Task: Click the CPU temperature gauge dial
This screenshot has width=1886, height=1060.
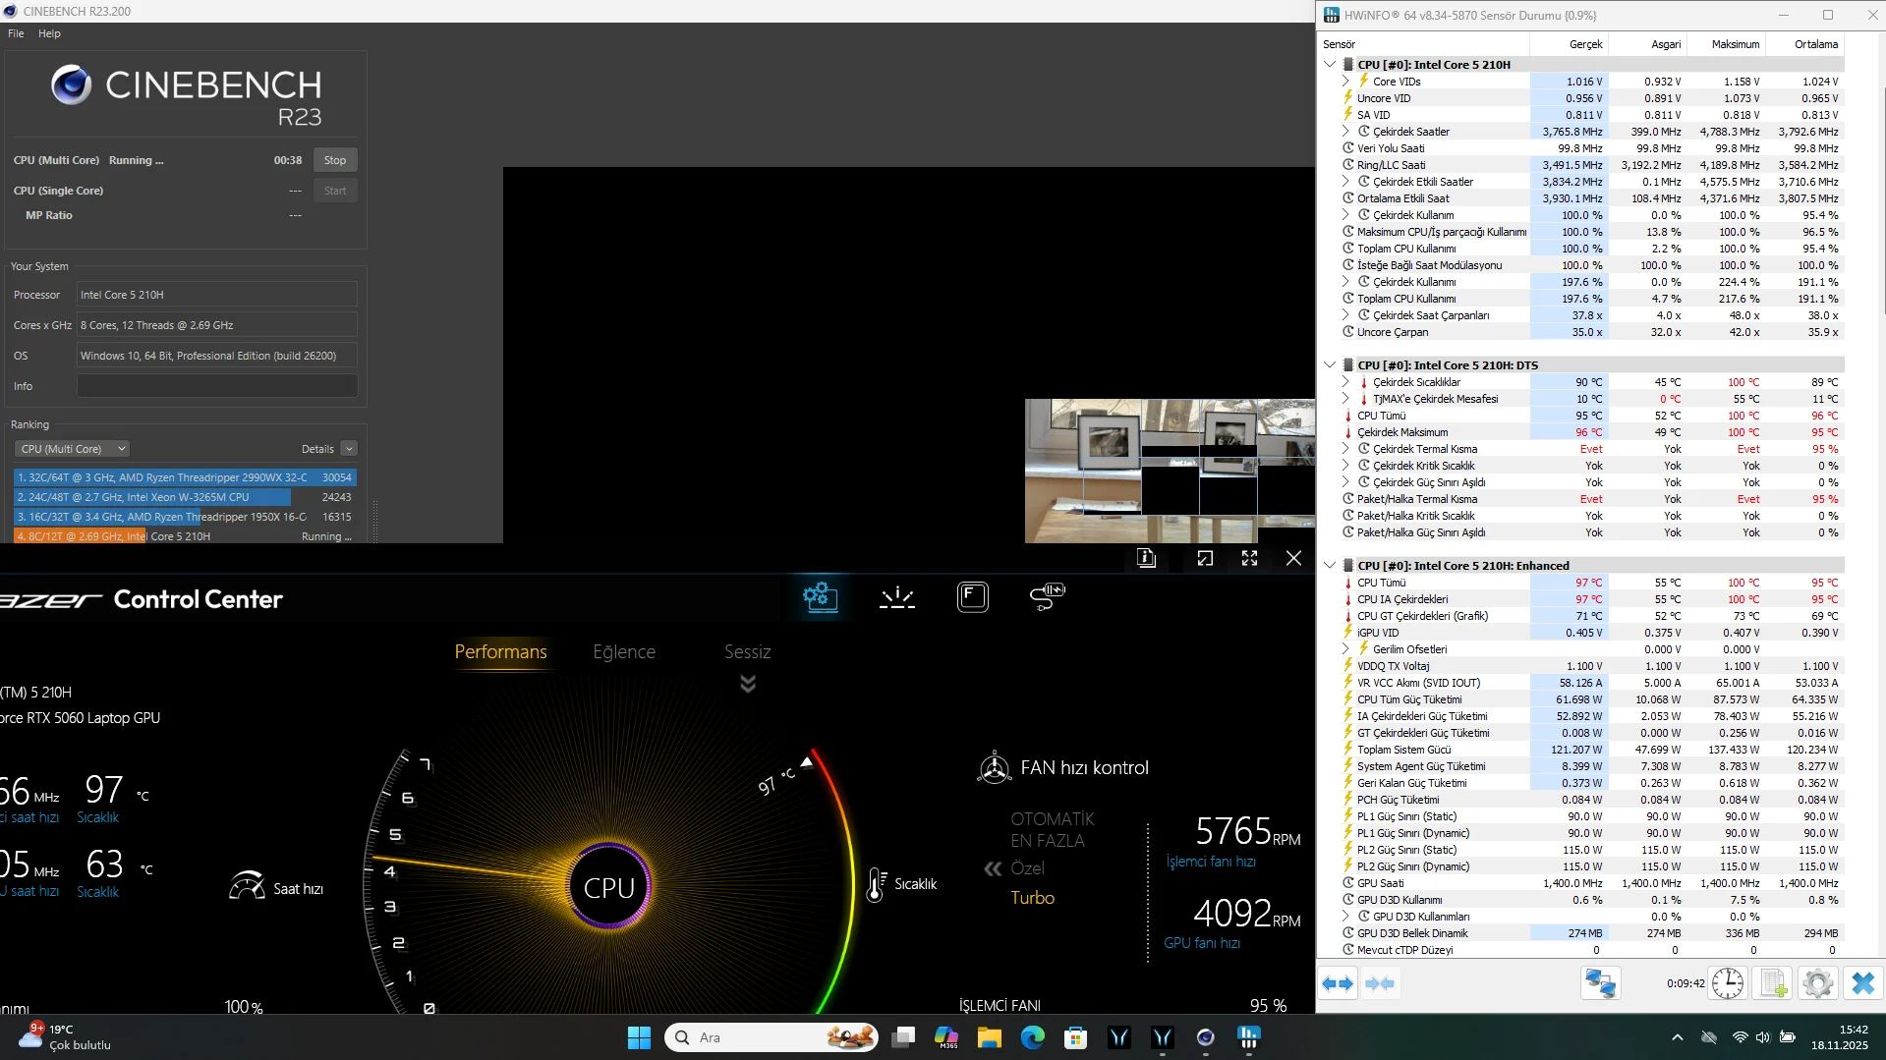Action: (609, 887)
